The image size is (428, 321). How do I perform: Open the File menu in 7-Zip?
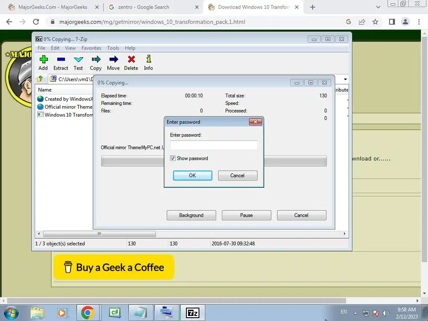coord(41,48)
